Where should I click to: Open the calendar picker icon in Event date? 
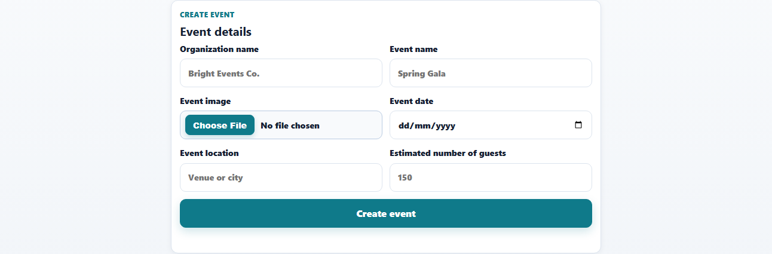pos(578,126)
